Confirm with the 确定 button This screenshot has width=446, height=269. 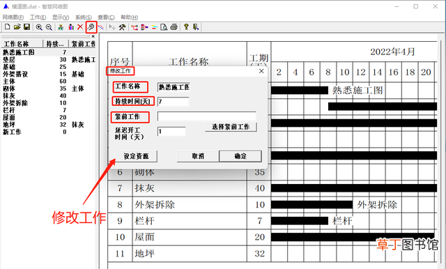[x=240, y=156]
